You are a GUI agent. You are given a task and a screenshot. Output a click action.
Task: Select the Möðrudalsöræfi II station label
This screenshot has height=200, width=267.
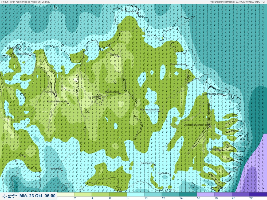(149, 110)
